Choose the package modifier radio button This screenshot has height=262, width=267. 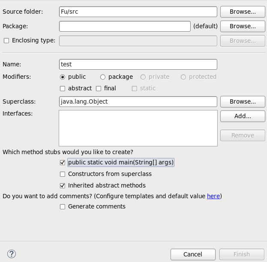103,77
